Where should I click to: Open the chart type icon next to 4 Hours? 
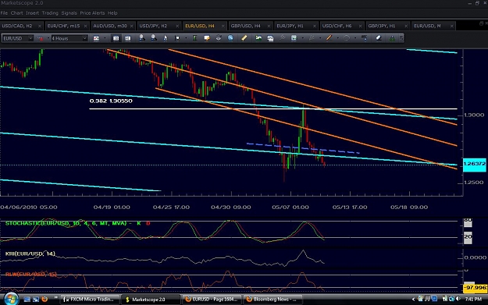[x=96, y=38]
